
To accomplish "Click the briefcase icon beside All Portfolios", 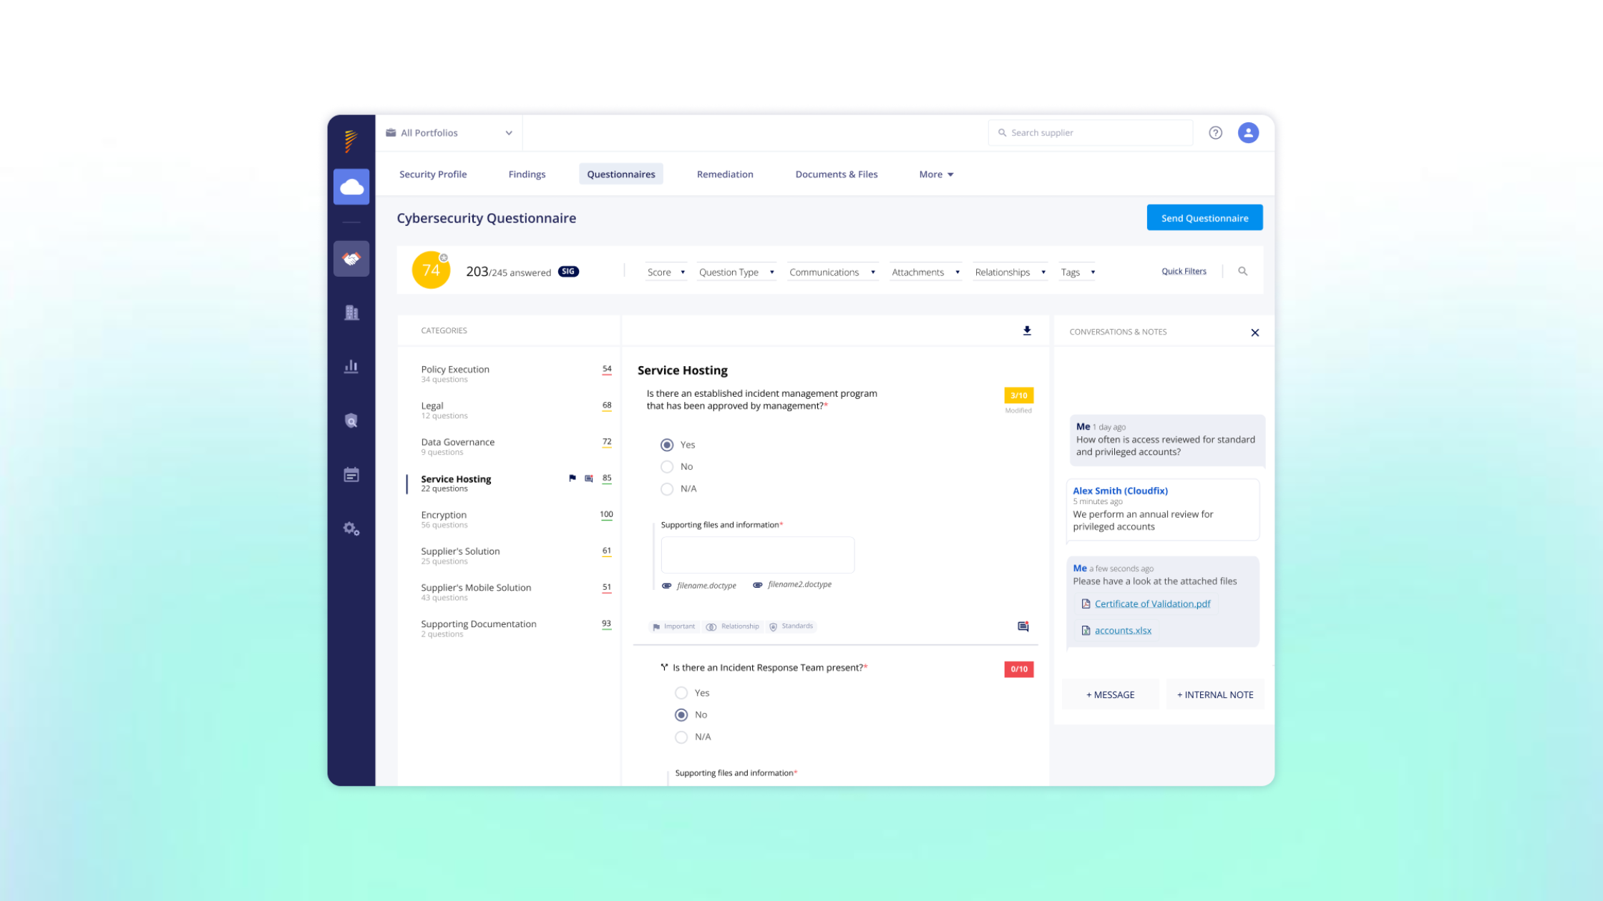I will tap(391, 132).
